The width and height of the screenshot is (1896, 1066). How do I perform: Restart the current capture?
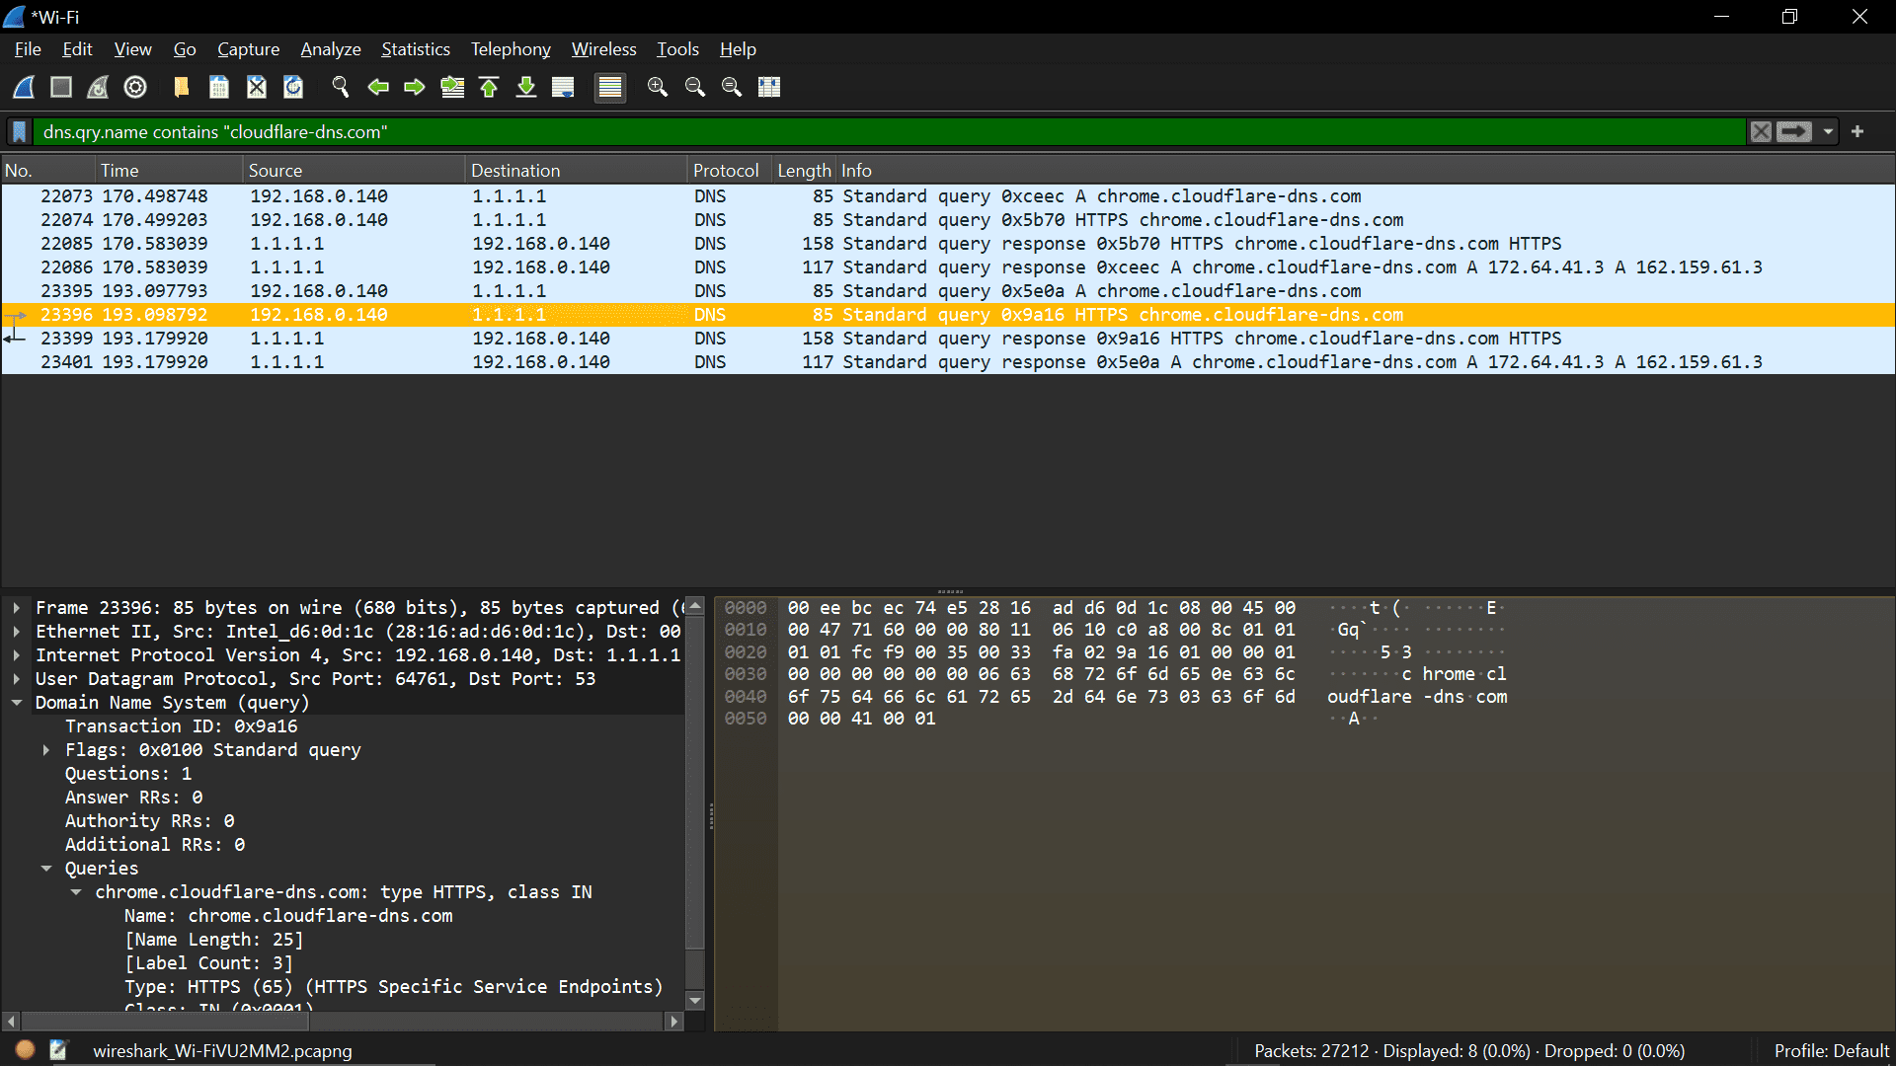(97, 87)
